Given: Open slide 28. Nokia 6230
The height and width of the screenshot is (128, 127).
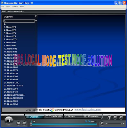Looking at the screenshot, I should pyautogui.click(x=11, y=104).
